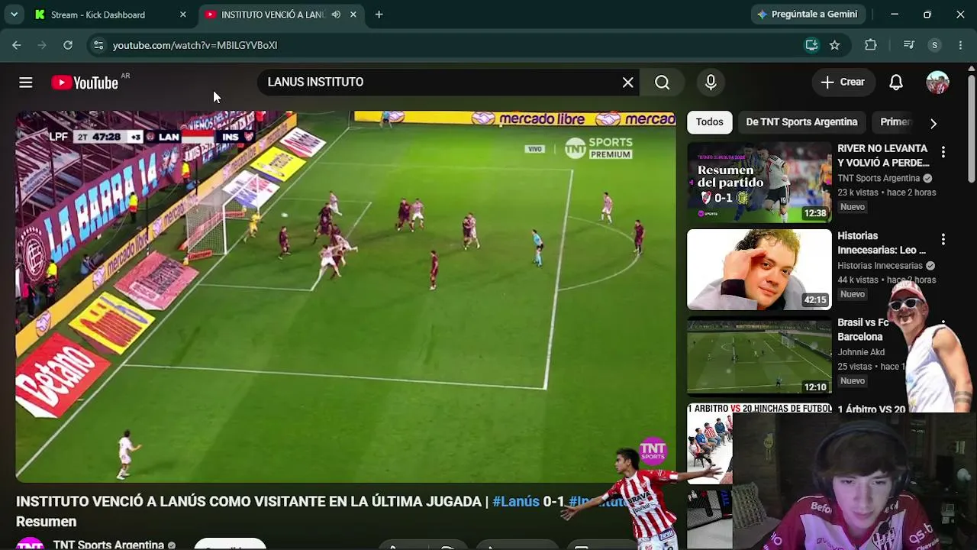Viewport: 977px width, 550px height.
Task: Minimize the Chrome window
Action: (895, 15)
